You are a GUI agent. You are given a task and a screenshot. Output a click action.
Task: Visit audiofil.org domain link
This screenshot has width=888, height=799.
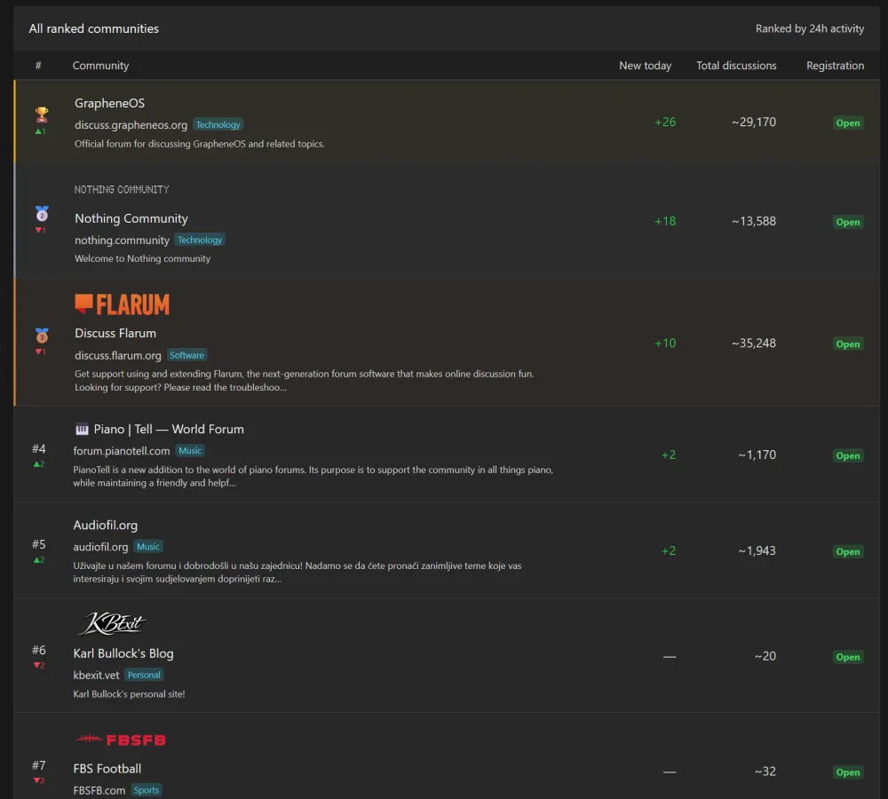pyautogui.click(x=100, y=547)
